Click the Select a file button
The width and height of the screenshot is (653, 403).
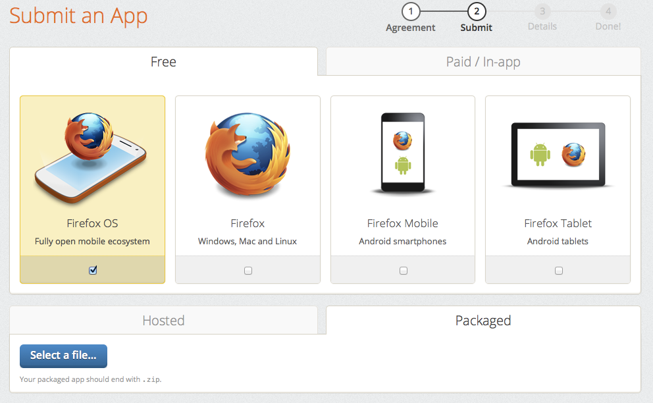click(x=63, y=356)
